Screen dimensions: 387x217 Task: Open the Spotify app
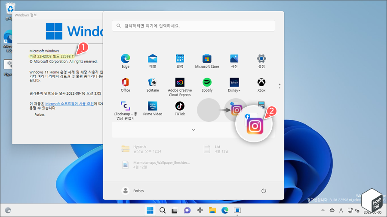tap(207, 85)
